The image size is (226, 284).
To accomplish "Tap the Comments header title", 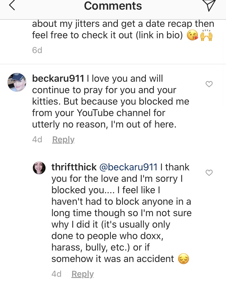I will point(113,6).
